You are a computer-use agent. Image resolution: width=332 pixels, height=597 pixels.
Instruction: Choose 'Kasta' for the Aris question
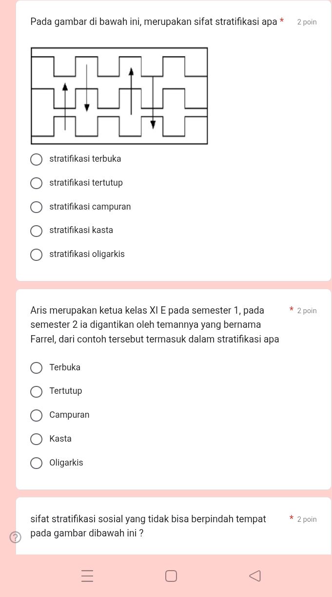pos(36,439)
